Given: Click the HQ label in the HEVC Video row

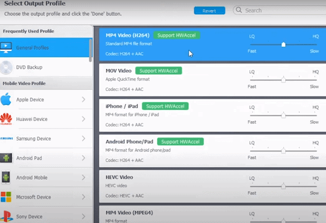Looking at the screenshot, I should [x=315, y=178].
